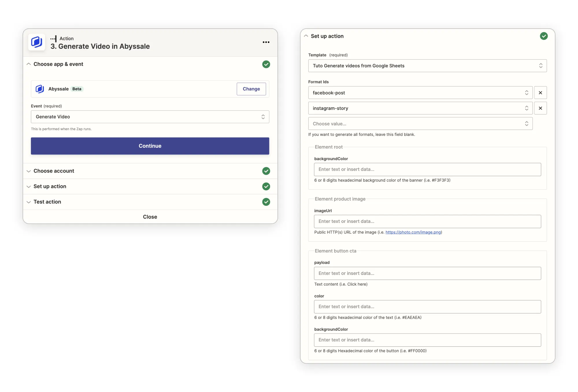Collapse the right panel Set up action chevron
The height and width of the screenshot is (392, 578).
coord(306,36)
